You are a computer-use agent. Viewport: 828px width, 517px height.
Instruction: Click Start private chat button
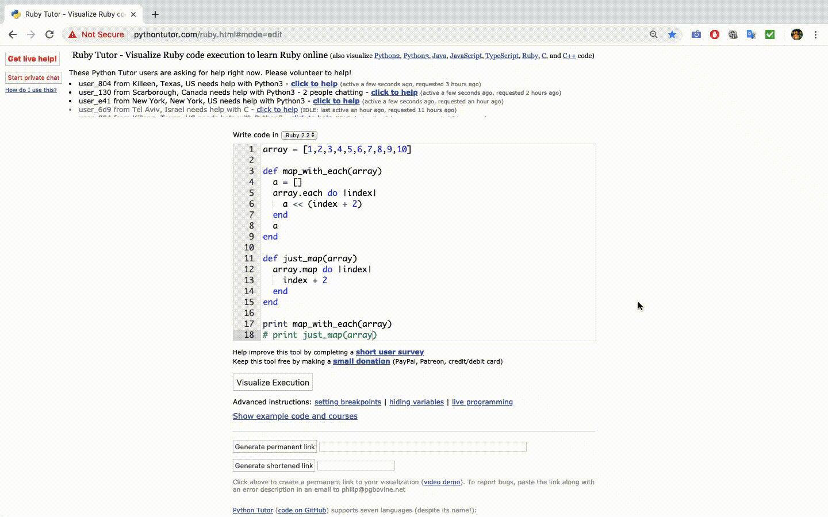click(x=33, y=78)
